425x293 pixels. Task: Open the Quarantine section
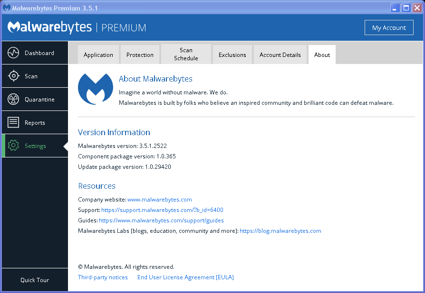[x=35, y=99]
